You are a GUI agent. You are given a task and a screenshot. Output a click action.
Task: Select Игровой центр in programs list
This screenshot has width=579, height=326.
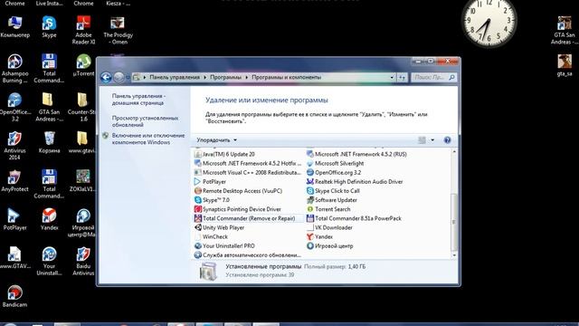(329, 246)
